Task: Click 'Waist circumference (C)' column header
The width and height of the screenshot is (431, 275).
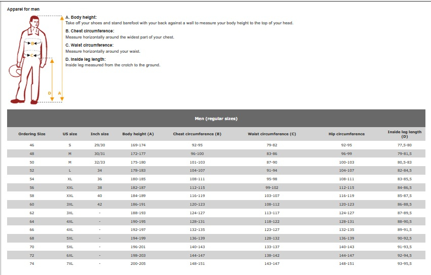Action: coord(272,134)
